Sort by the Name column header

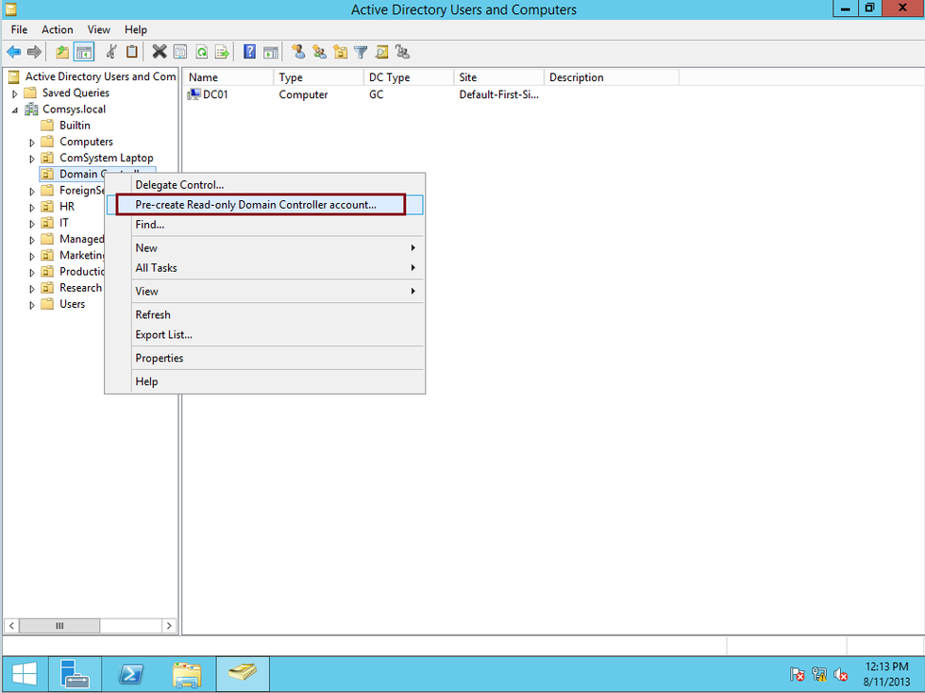228,77
